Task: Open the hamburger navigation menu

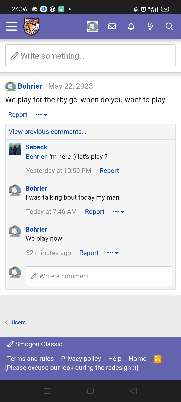Action: 11,26
